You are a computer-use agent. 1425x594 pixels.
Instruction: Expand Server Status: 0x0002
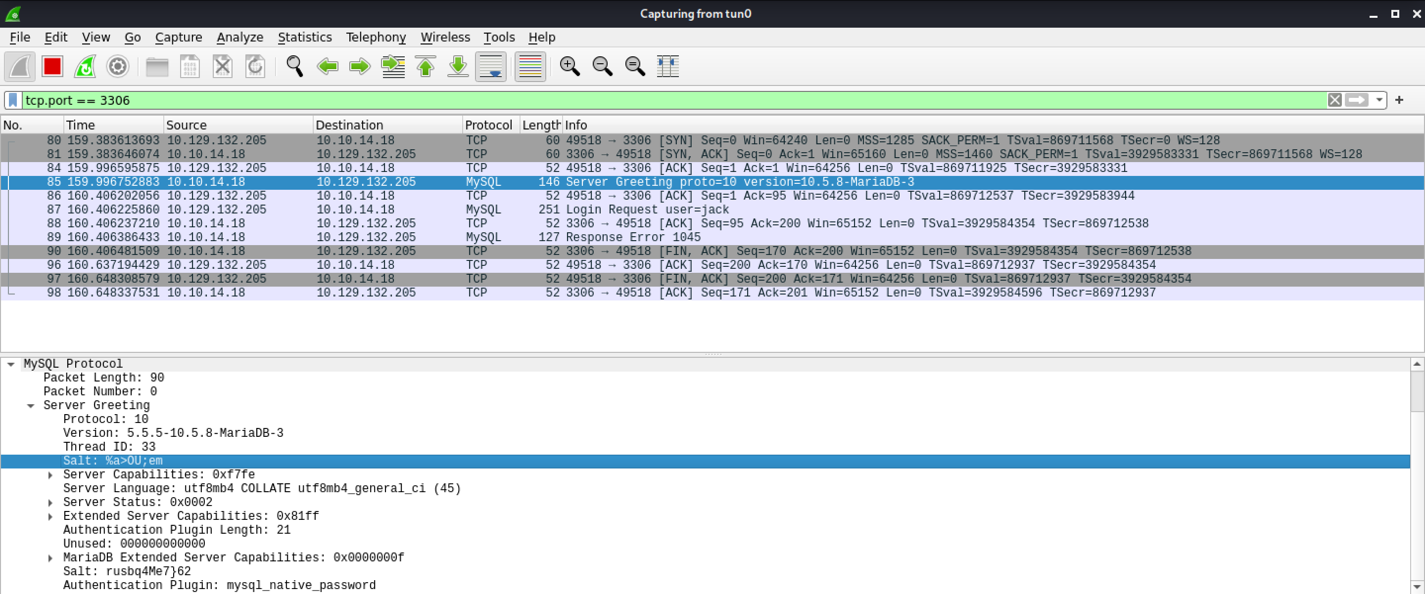50,503
